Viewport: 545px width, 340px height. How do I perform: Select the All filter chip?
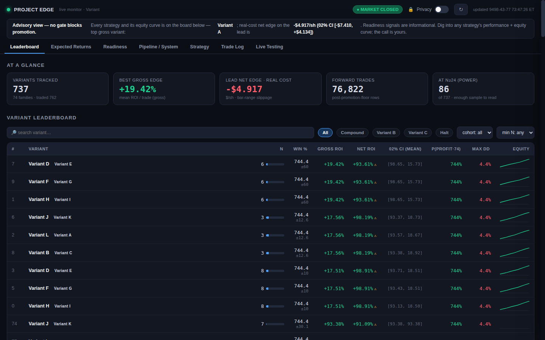(x=325, y=133)
